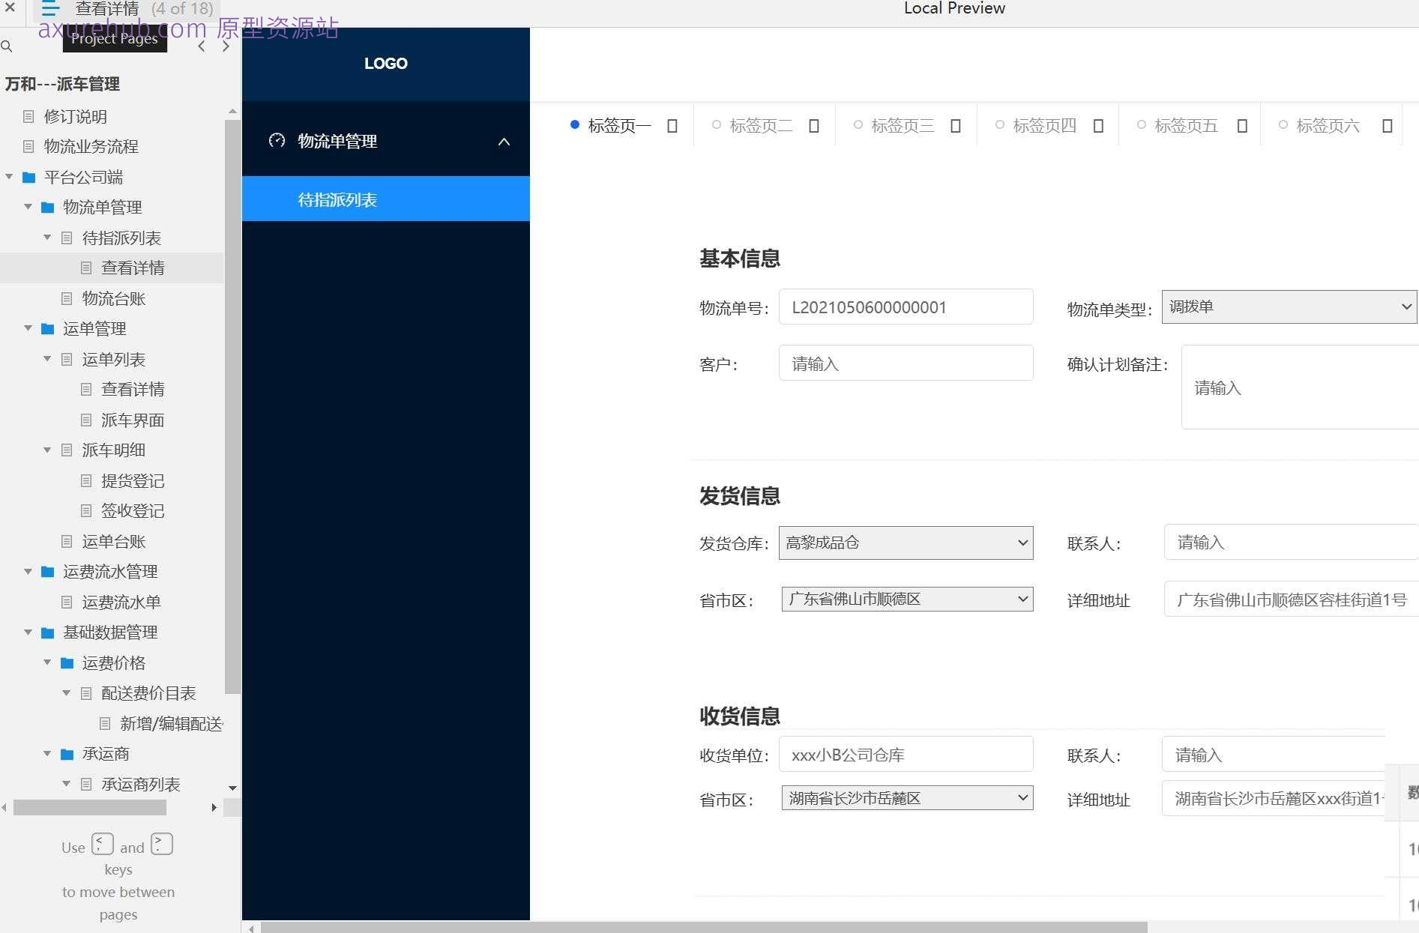1419x933 pixels.
Task: Click the document icon beside 修订说明
Action: 28,116
